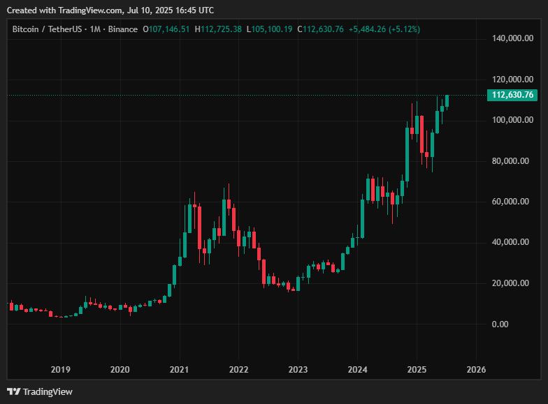
Task: Click the 2023 time axis label
Action: (x=298, y=370)
